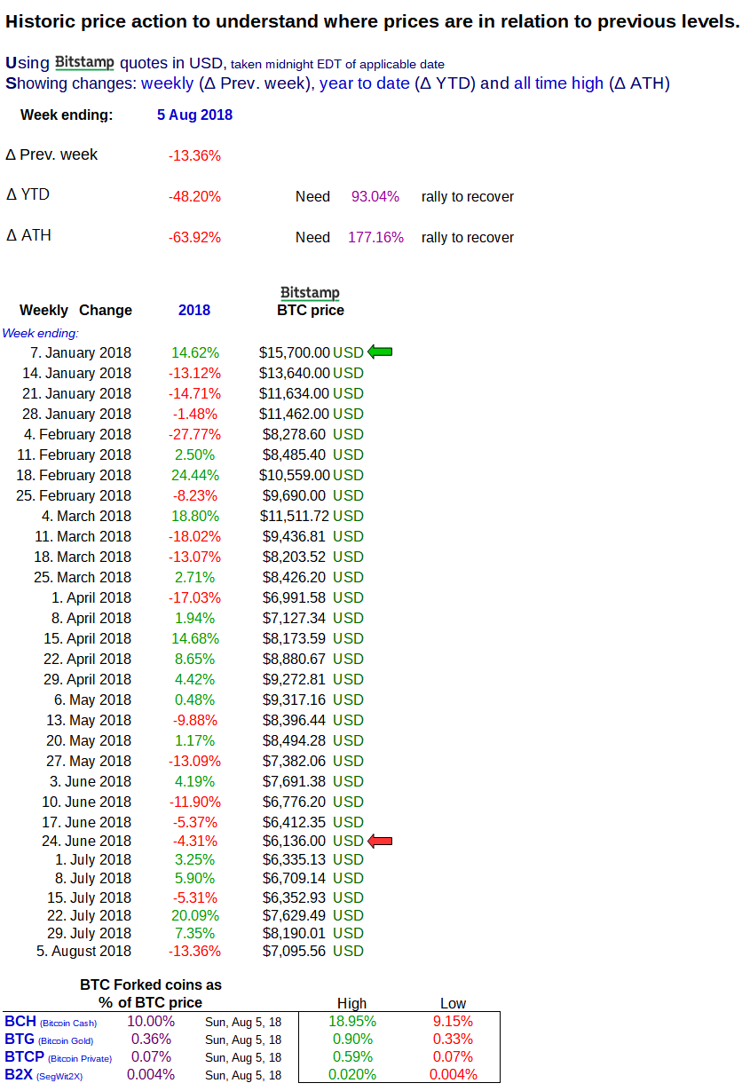Click the Bitstamp logo in the quotes line

click(84, 62)
